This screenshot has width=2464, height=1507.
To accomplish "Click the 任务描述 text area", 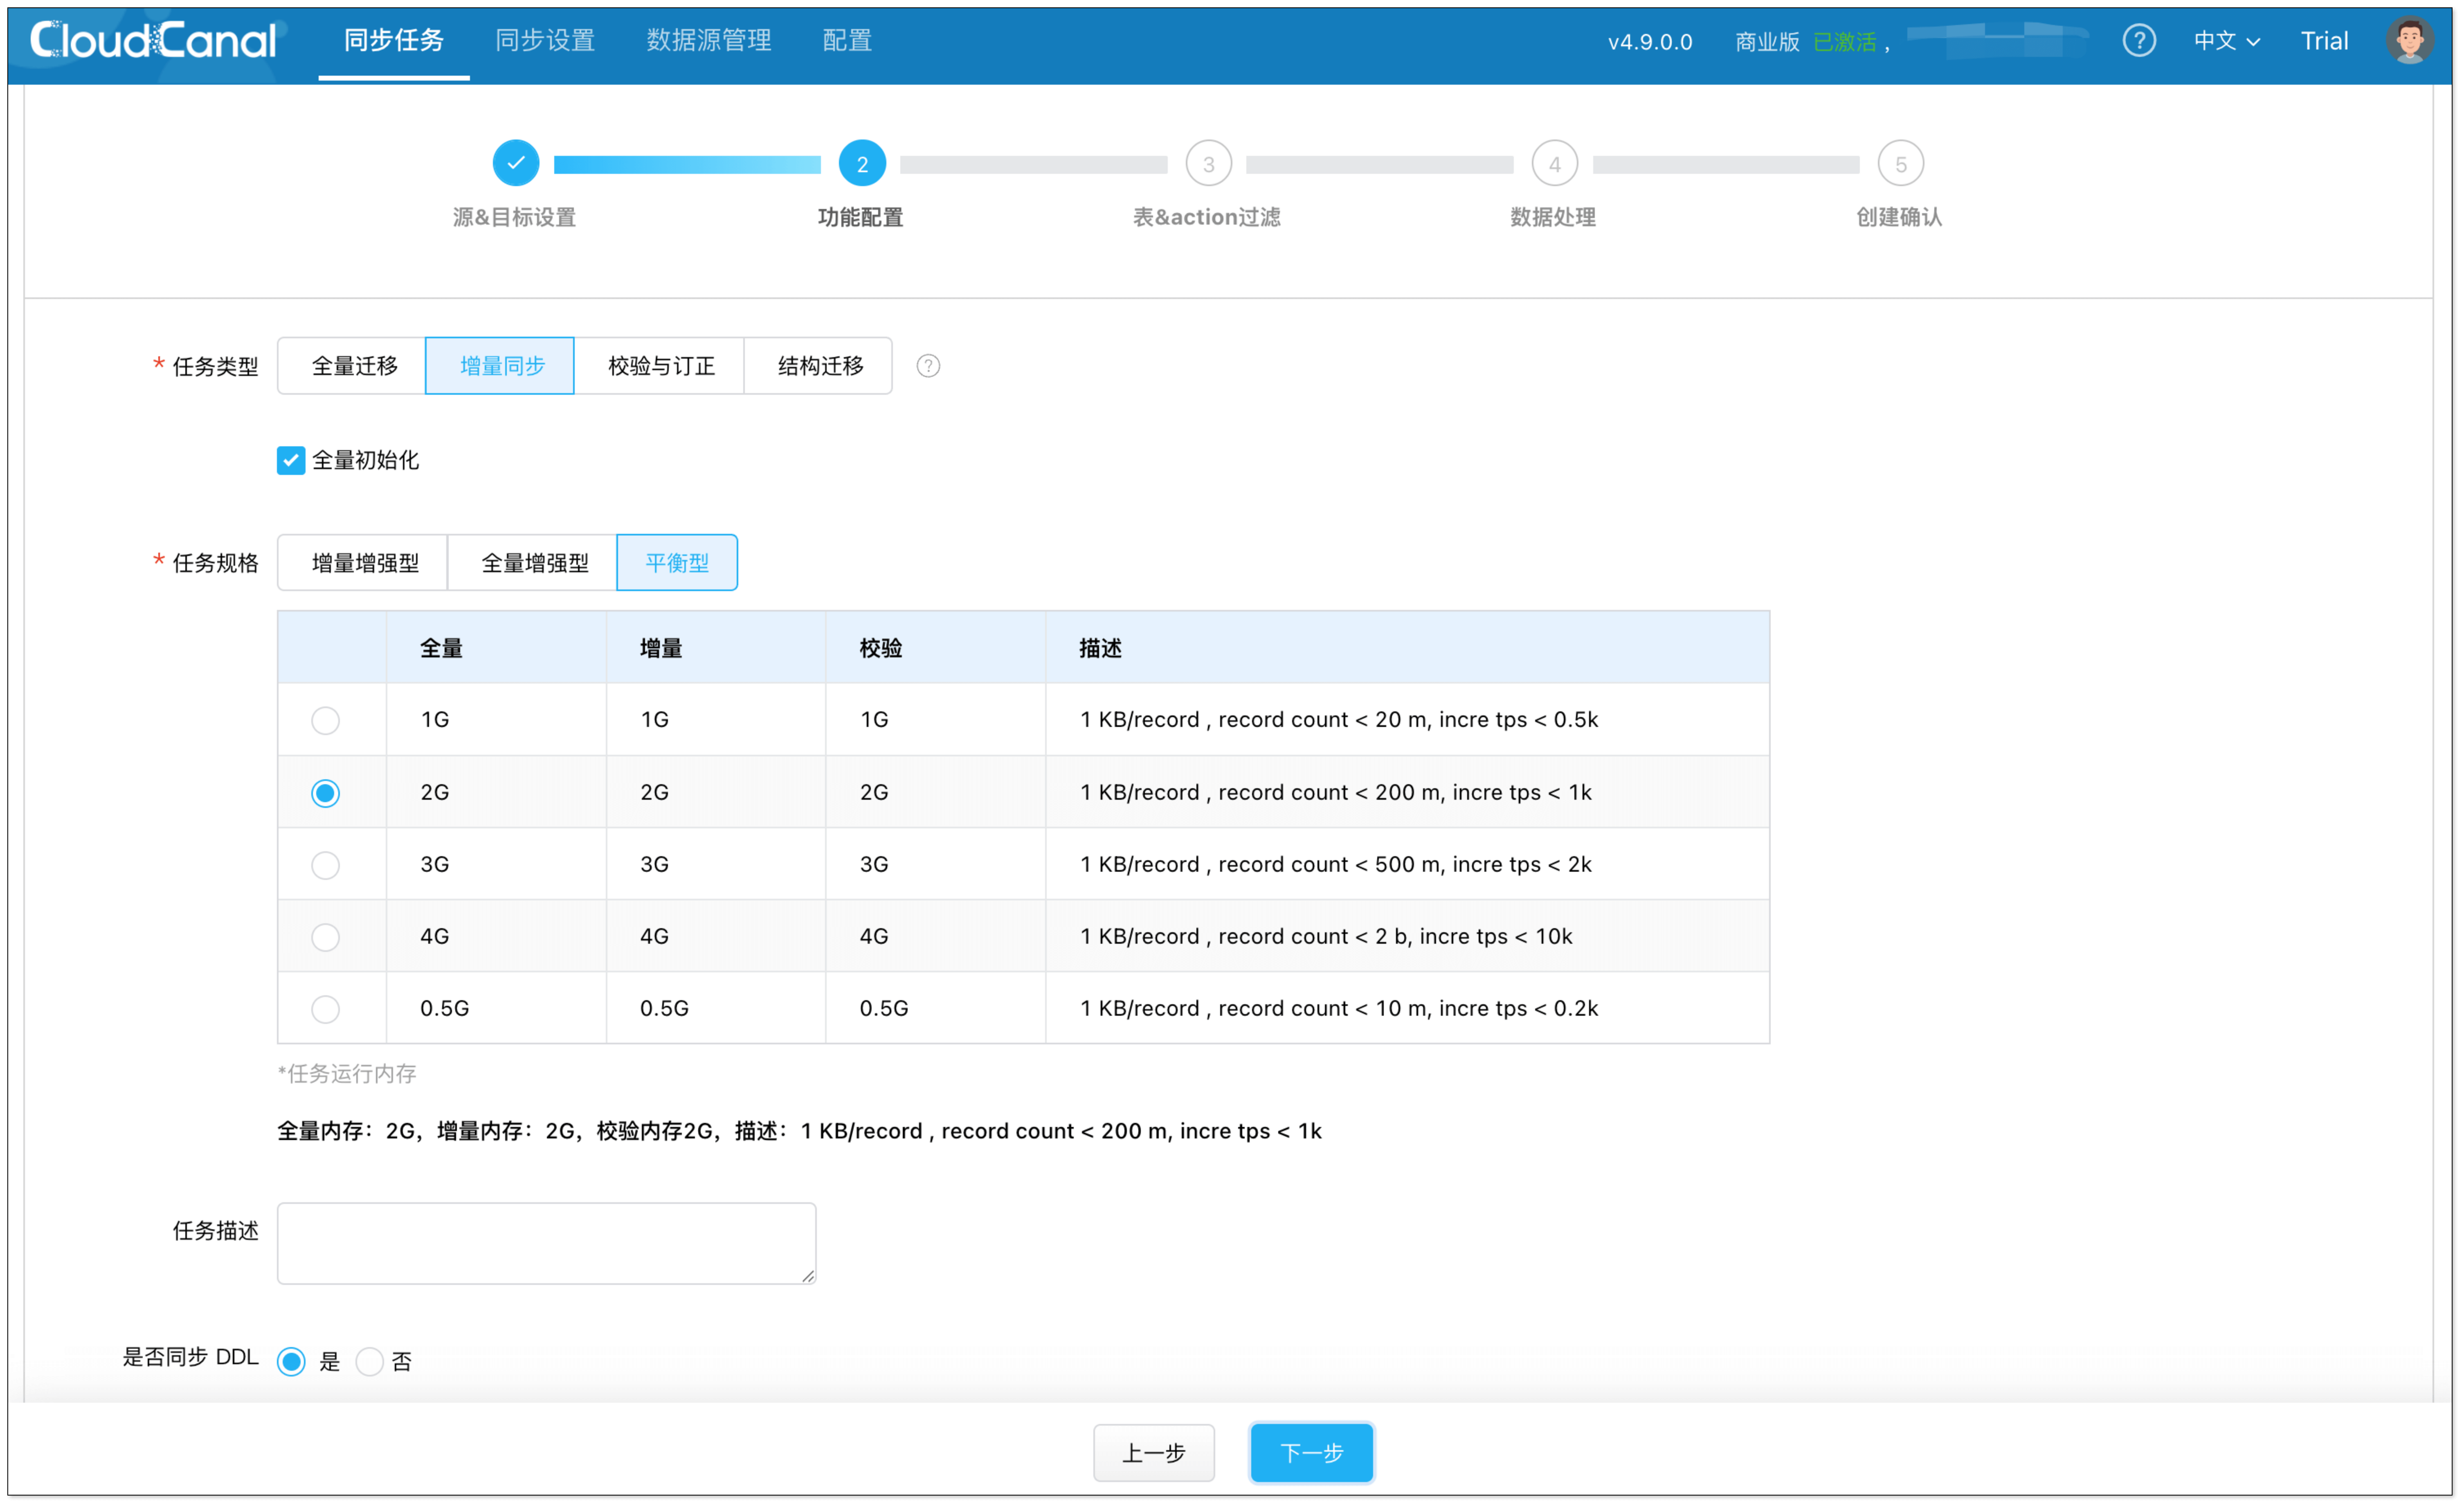I will [546, 1243].
